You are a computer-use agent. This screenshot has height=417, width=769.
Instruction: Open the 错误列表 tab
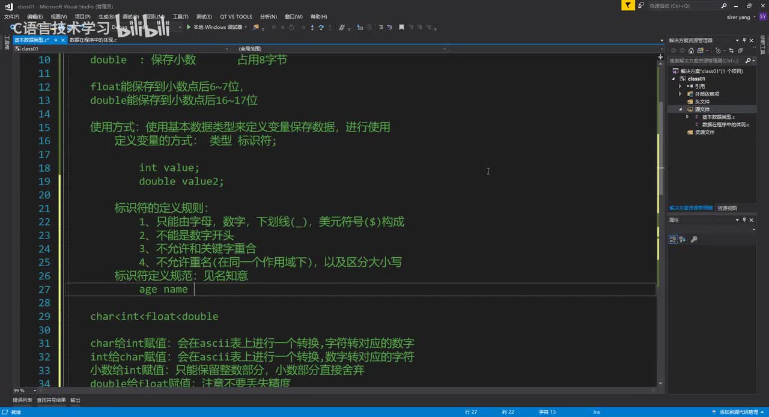tap(23, 400)
